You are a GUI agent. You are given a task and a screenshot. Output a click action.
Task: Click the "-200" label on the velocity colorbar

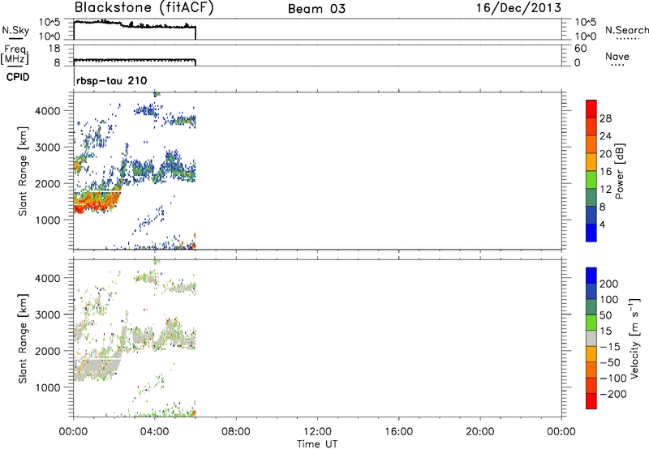[x=613, y=394]
